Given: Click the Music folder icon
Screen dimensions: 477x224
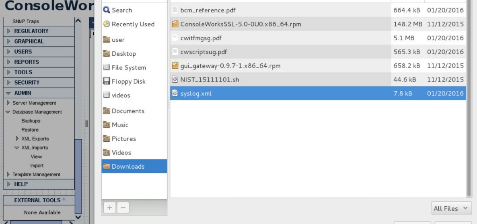Looking at the screenshot, I should coord(107,125).
